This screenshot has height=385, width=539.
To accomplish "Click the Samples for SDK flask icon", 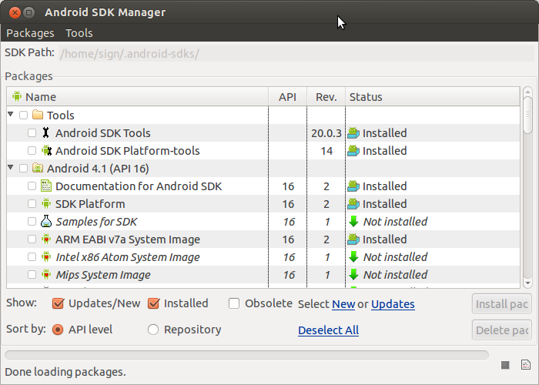I will (x=46, y=222).
